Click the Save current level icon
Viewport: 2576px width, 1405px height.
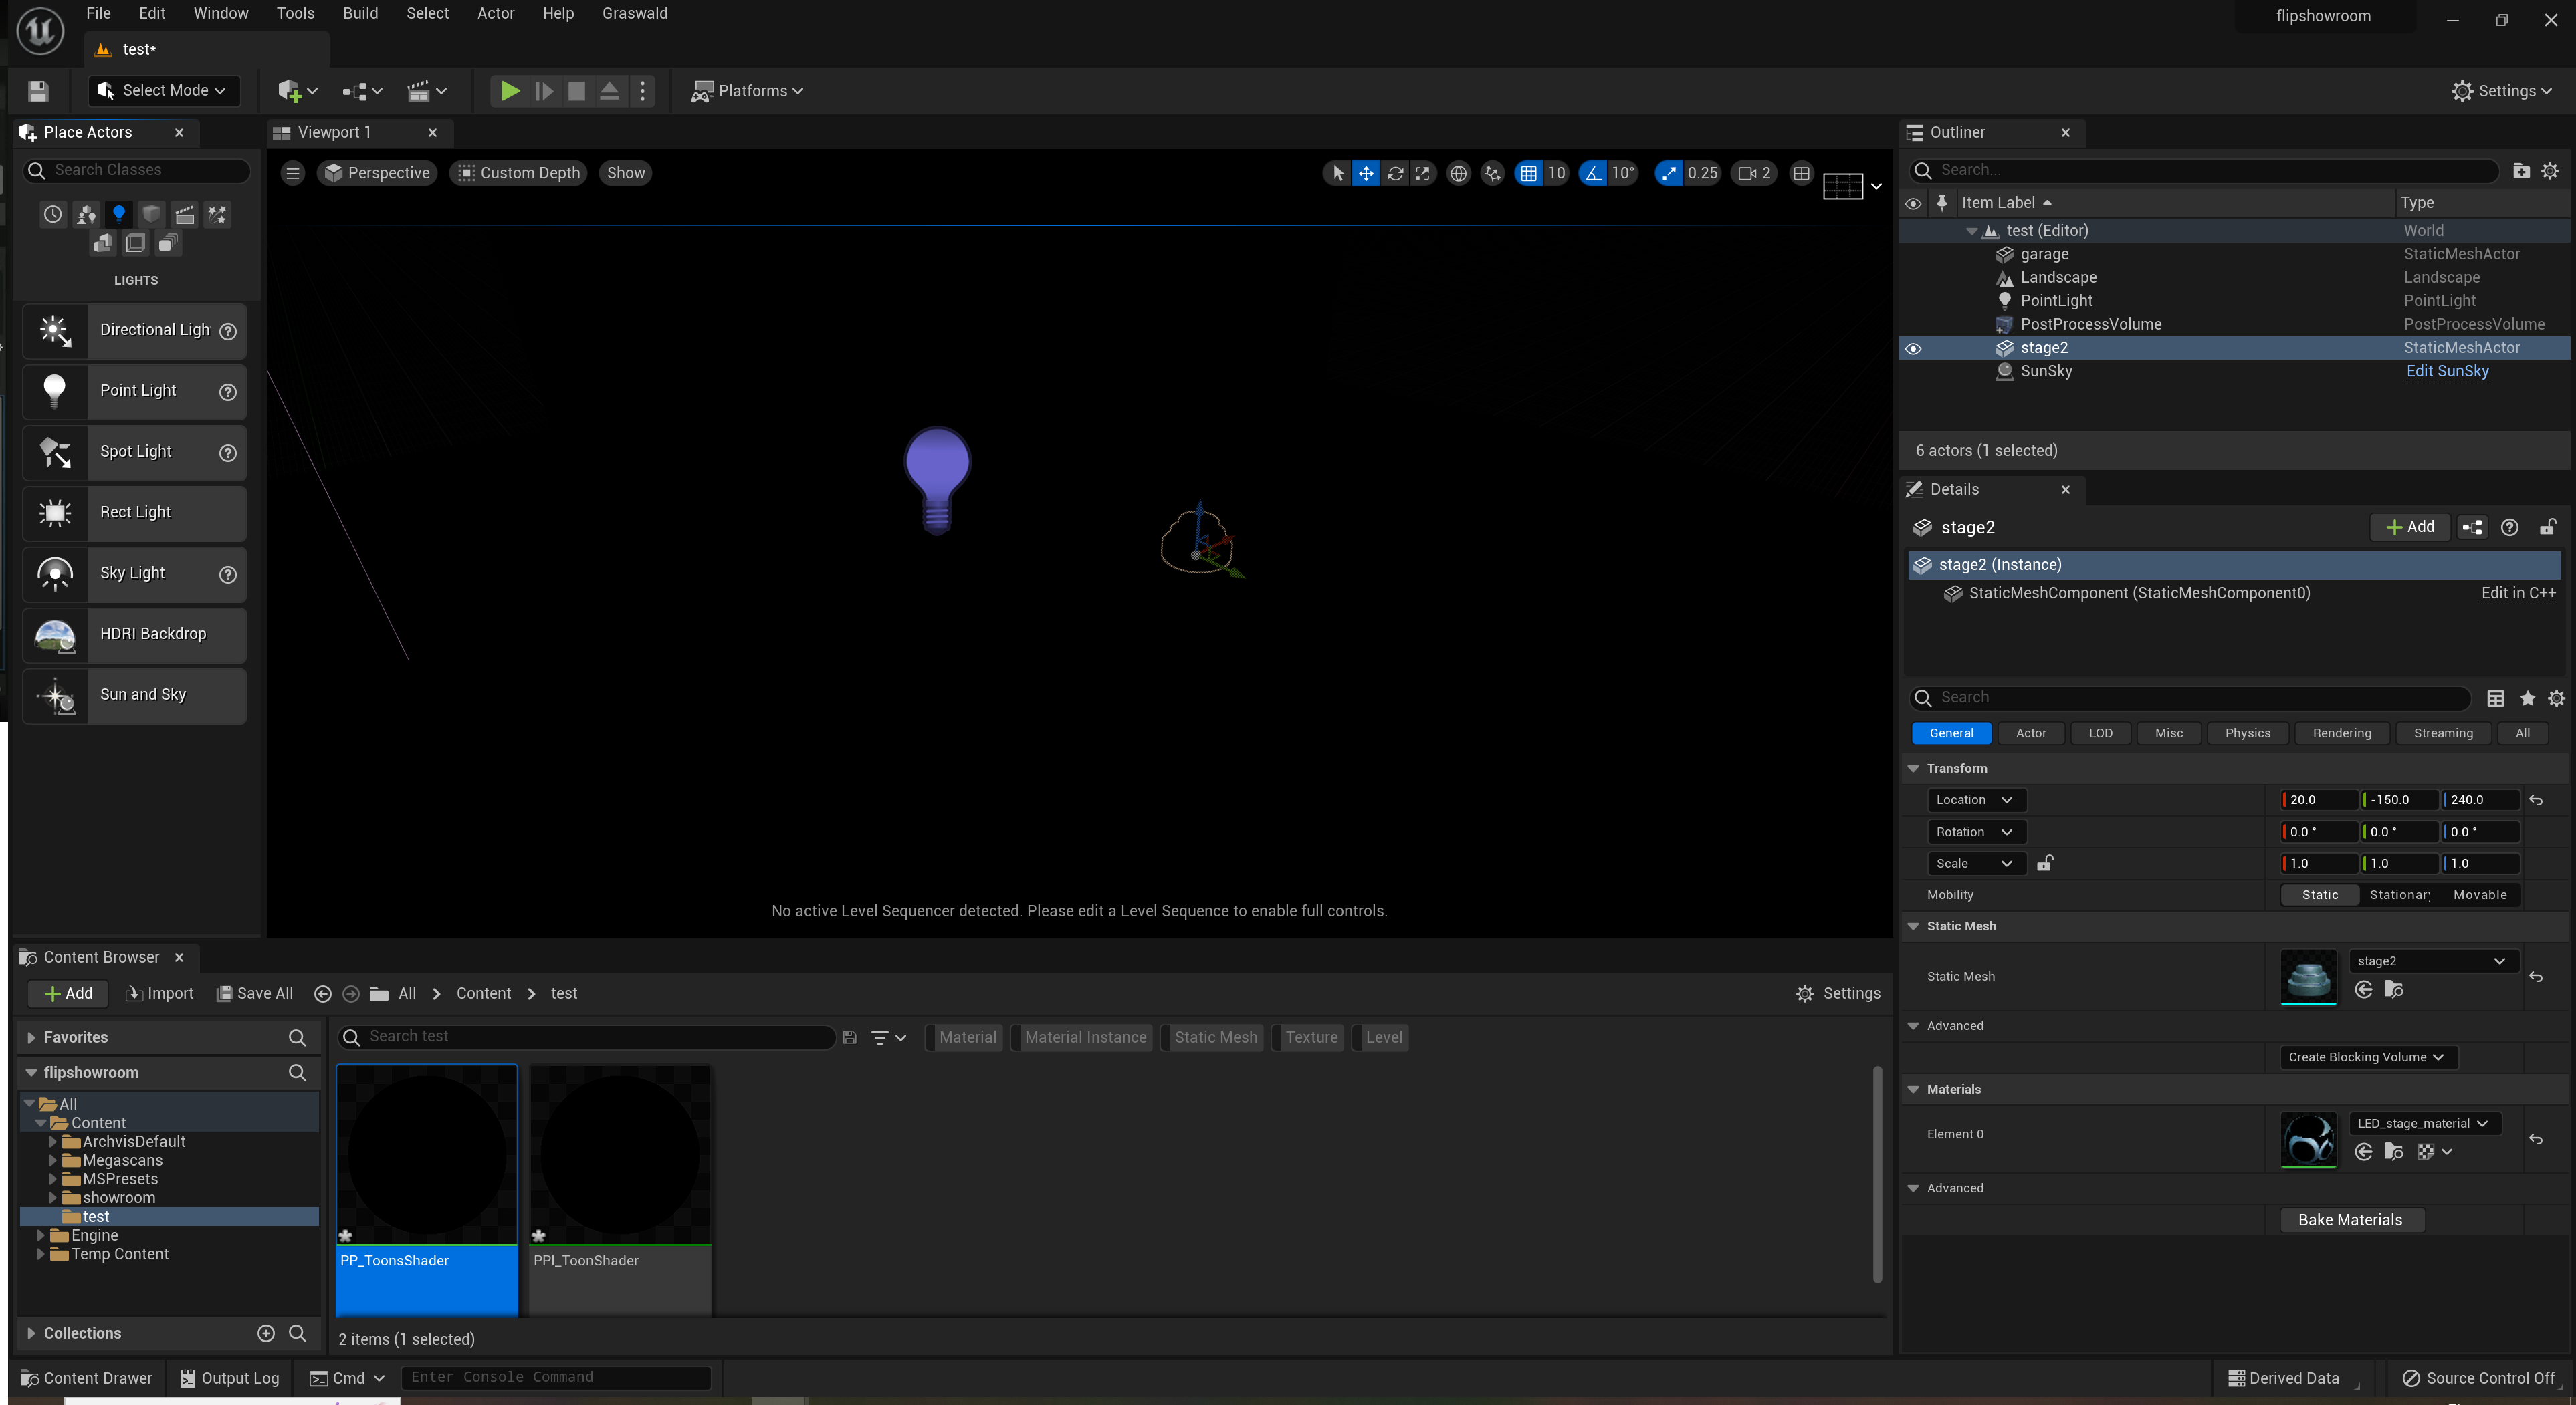38,91
